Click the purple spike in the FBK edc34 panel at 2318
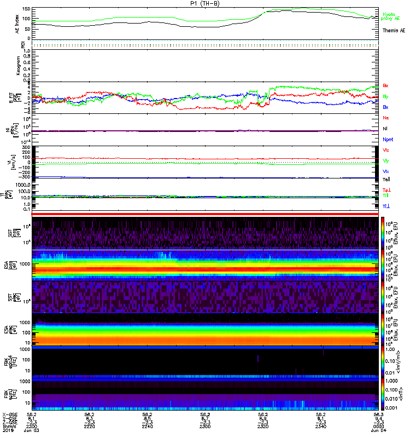 tap(258, 359)
